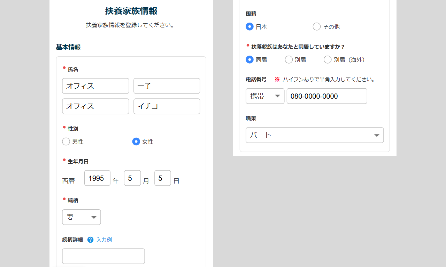The image size is (446, 267).
Task: Select the 同居 radio button
Action: 250,59
